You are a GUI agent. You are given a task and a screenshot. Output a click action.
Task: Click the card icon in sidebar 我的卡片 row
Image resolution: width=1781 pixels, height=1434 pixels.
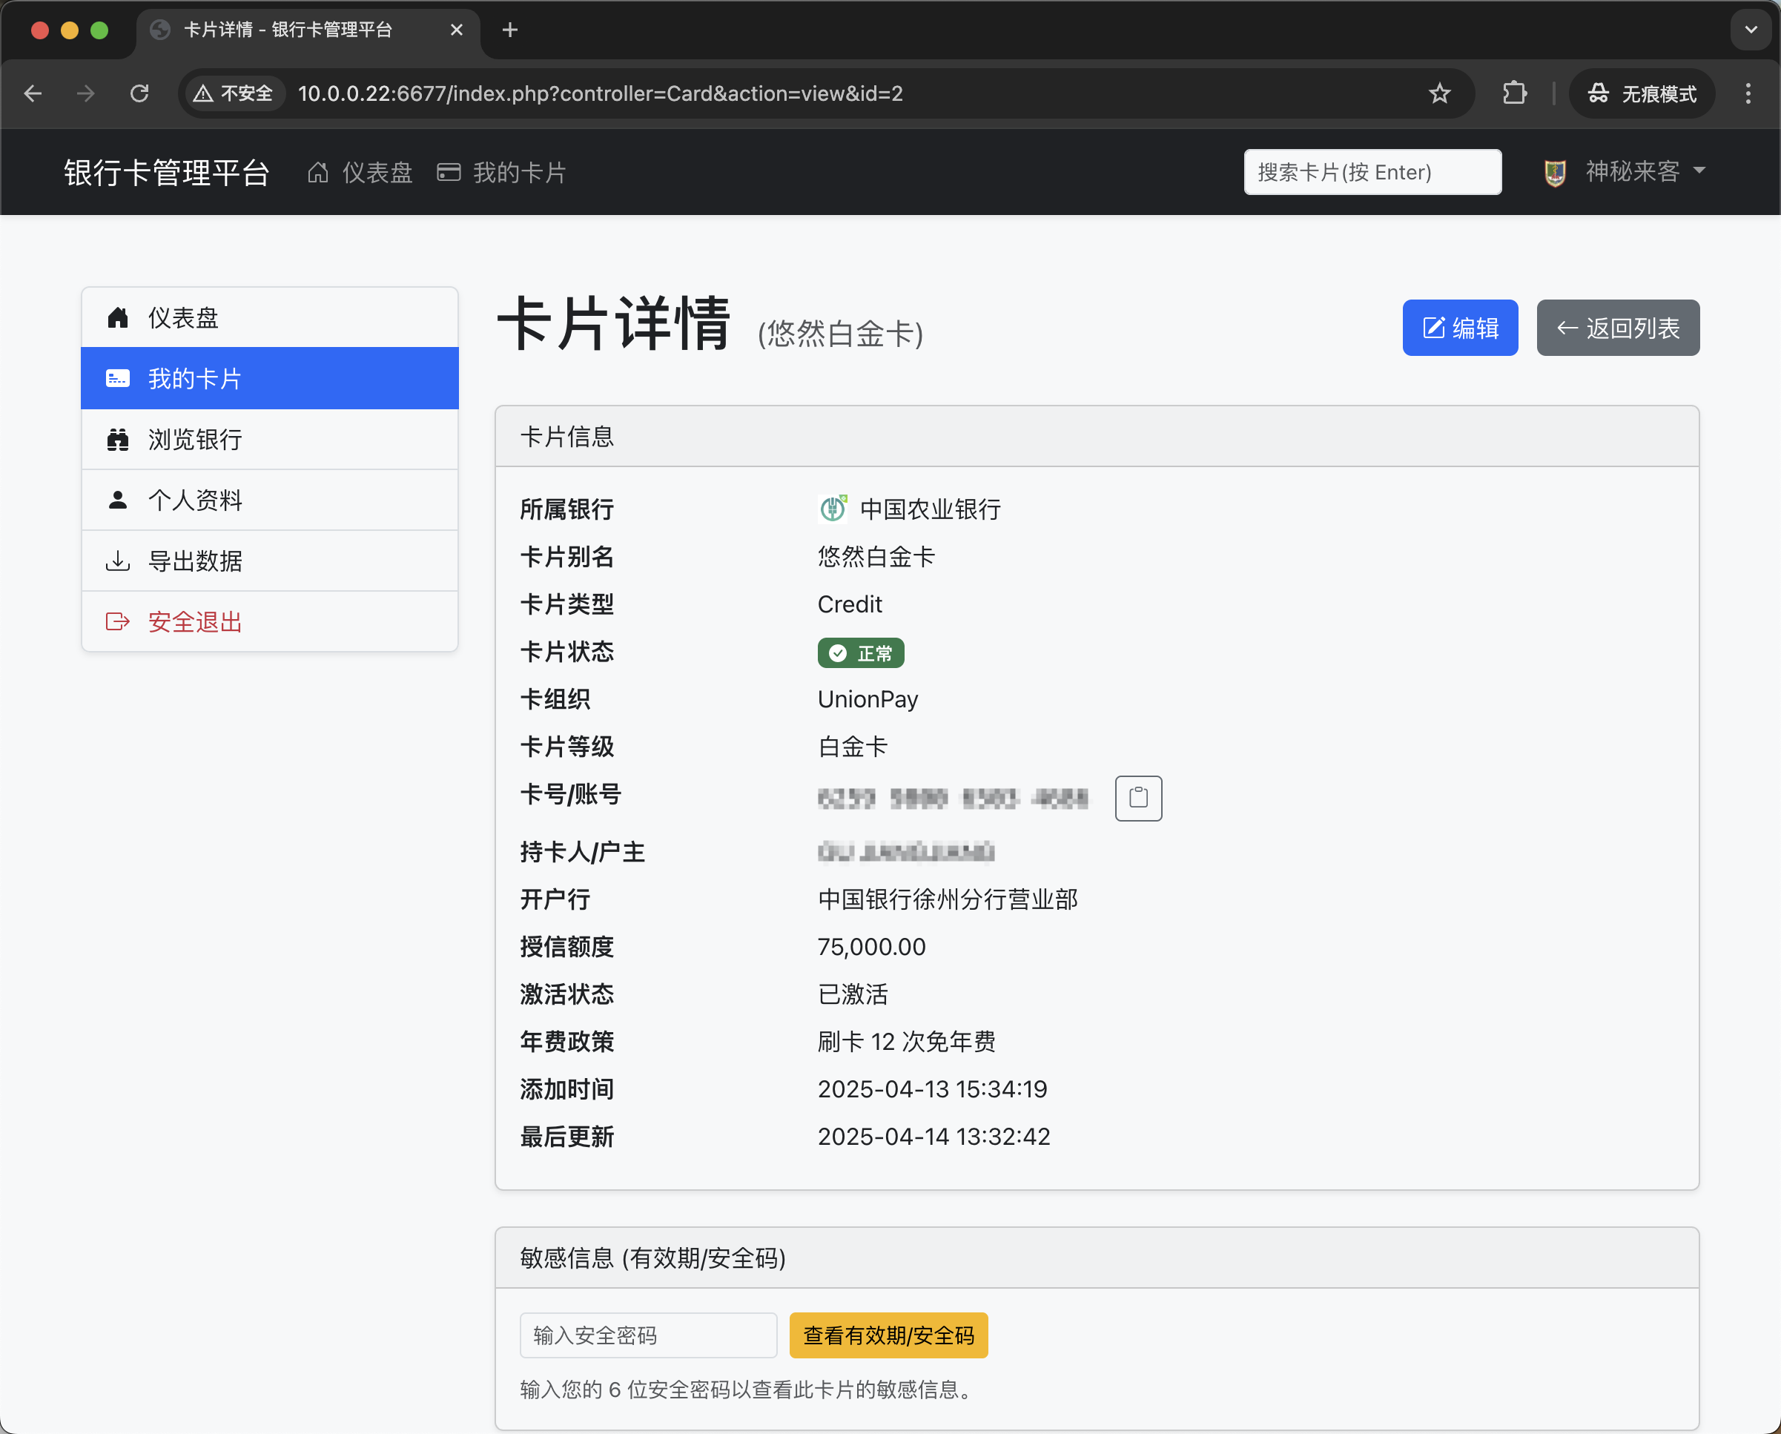[x=118, y=378]
